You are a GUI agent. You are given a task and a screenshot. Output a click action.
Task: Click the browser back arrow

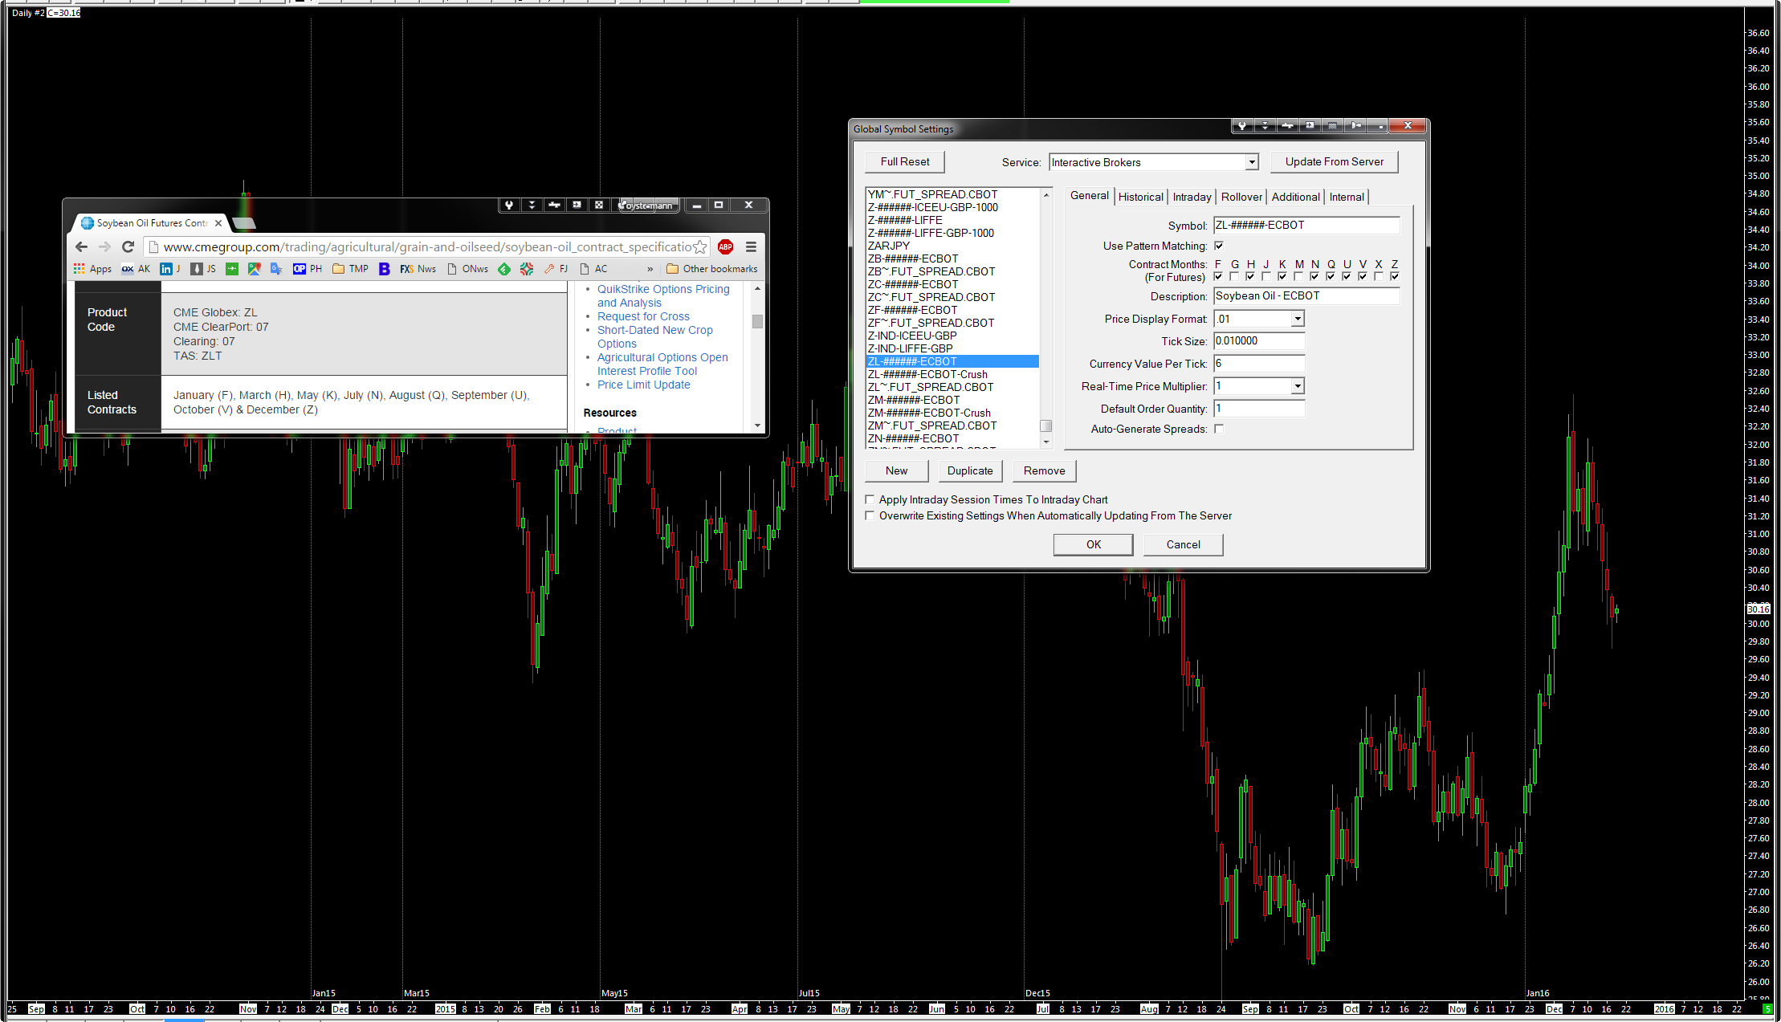(x=81, y=247)
